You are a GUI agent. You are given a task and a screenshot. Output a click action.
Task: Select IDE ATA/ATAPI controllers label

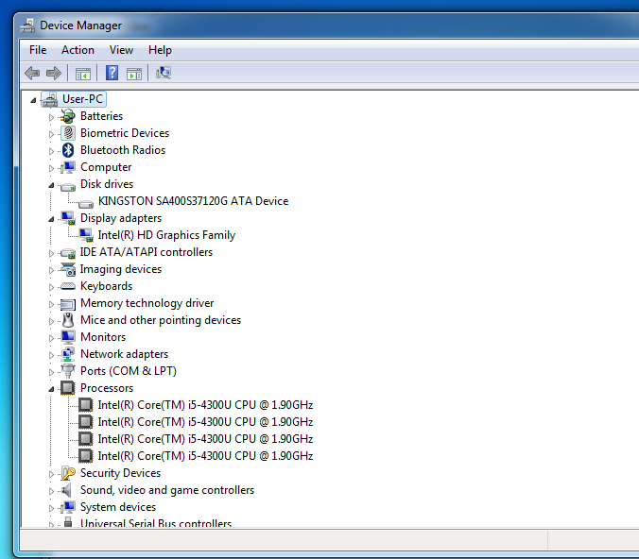(x=147, y=252)
